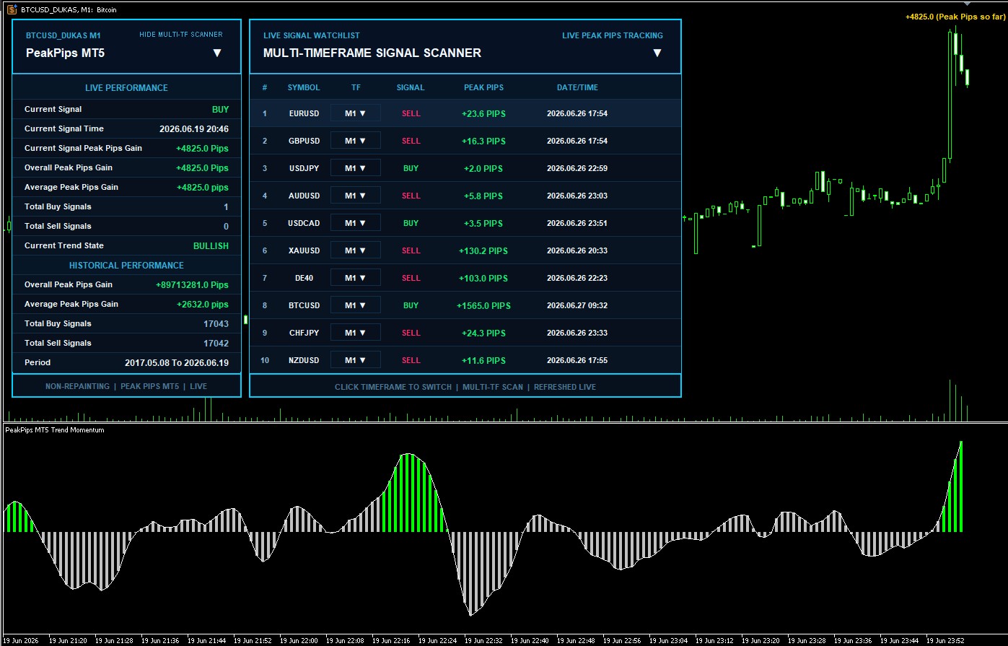This screenshot has width=1008, height=646.
Task: Click the BTCUSD_DUKAS M1 panel label
Action: [63, 35]
